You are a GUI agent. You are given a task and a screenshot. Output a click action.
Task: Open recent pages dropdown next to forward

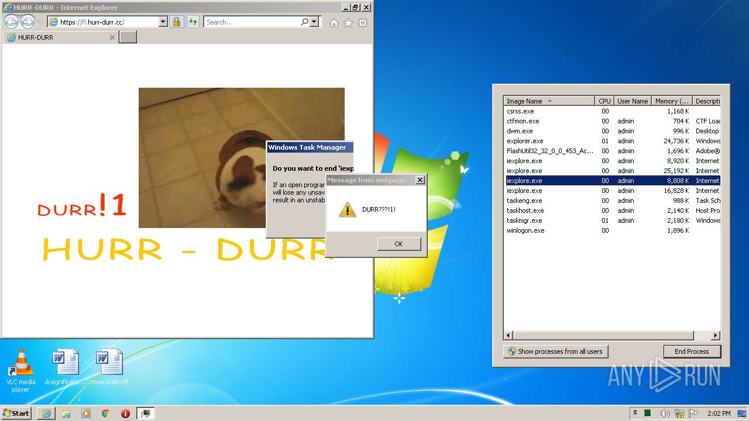40,22
